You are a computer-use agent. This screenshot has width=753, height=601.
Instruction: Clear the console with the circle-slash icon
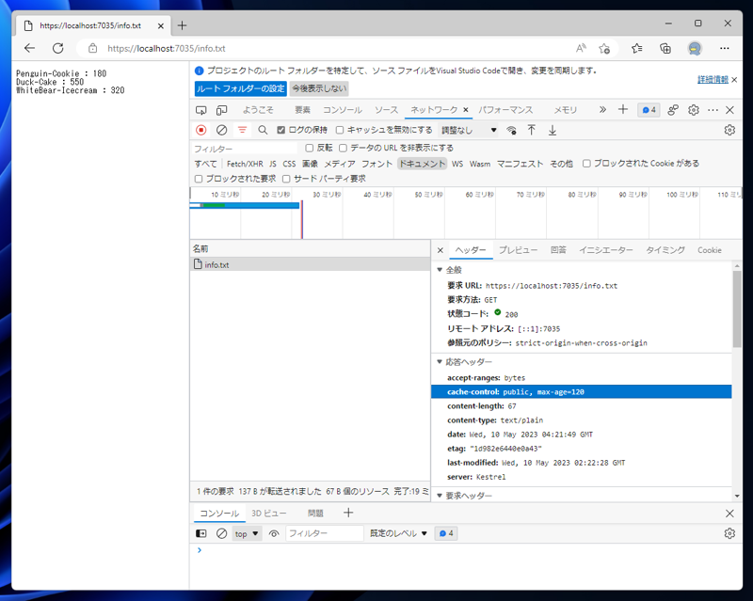[221, 533]
